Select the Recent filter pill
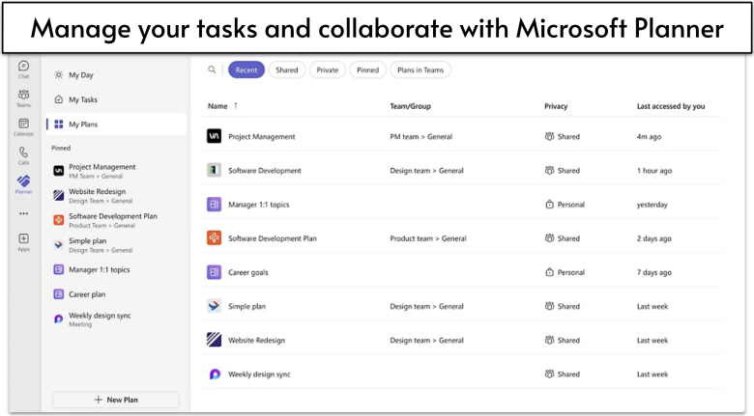Image resolution: width=754 pixels, height=416 pixels. pos(246,69)
